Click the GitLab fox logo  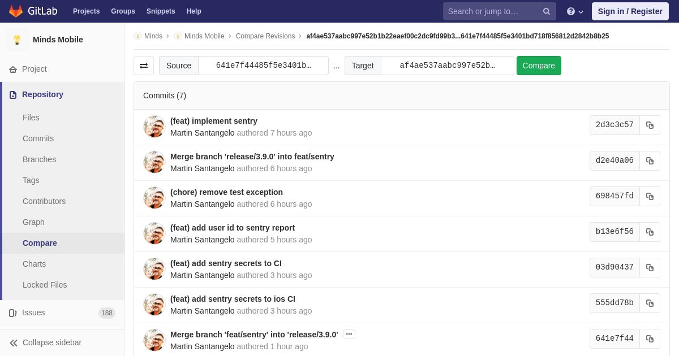(x=16, y=11)
